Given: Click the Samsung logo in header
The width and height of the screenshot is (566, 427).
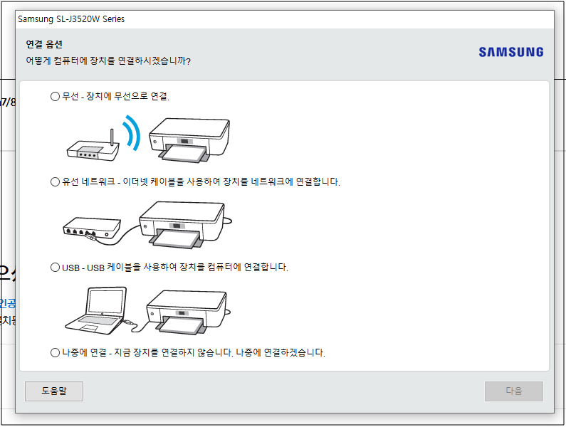Looking at the screenshot, I should tap(510, 52).
